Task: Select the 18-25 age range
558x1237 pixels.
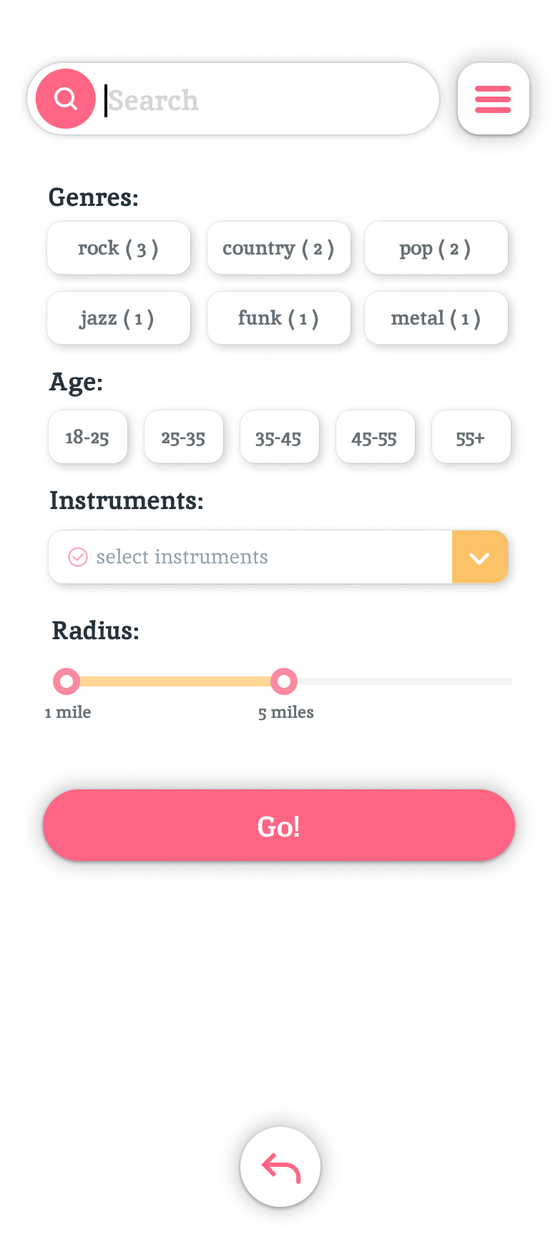Action: point(87,437)
